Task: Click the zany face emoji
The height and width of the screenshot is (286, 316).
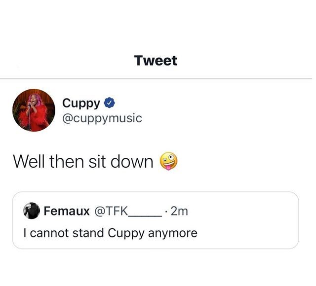Action: tap(168, 161)
